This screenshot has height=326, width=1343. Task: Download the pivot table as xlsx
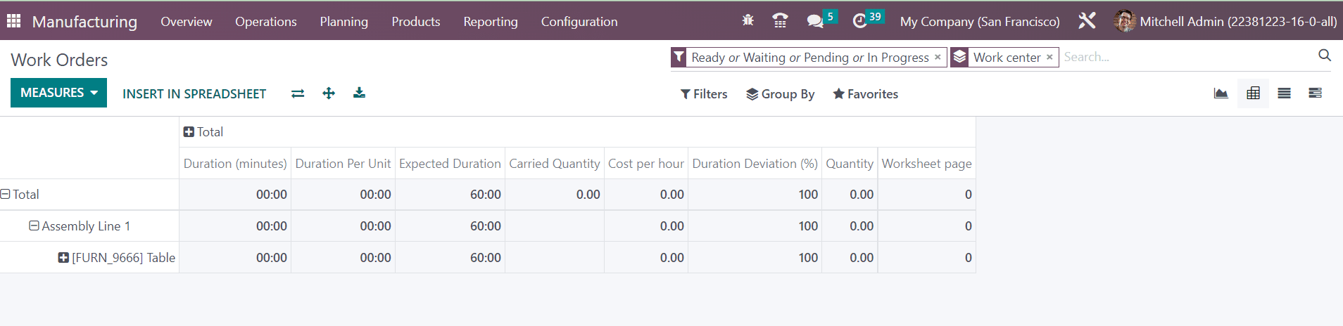pyautogui.click(x=359, y=93)
